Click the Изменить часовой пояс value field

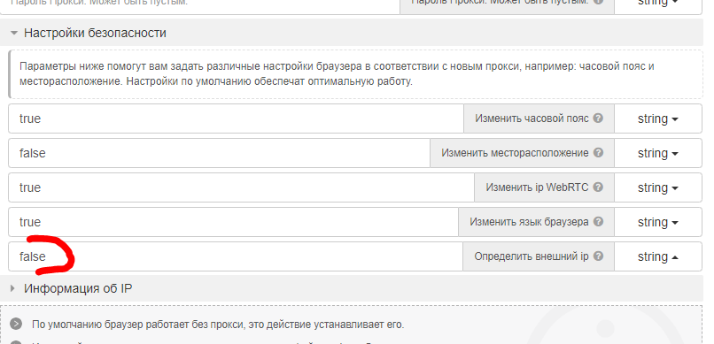click(236, 118)
